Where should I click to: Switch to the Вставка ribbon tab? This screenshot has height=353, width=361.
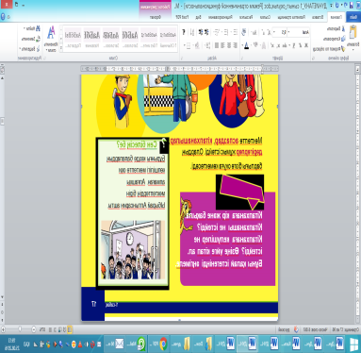pyautogui.click(x=318, y=17)
